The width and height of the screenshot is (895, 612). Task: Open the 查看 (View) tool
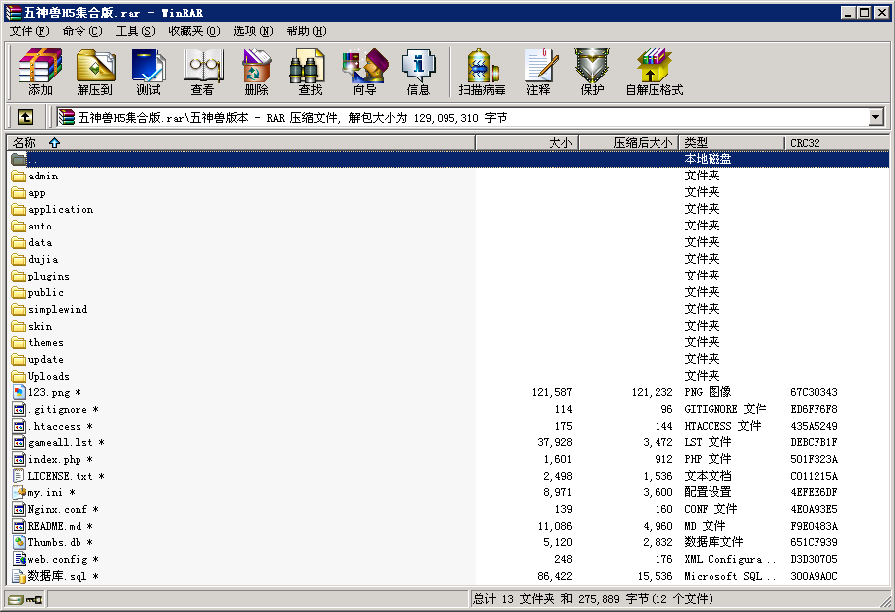(202, 72)
